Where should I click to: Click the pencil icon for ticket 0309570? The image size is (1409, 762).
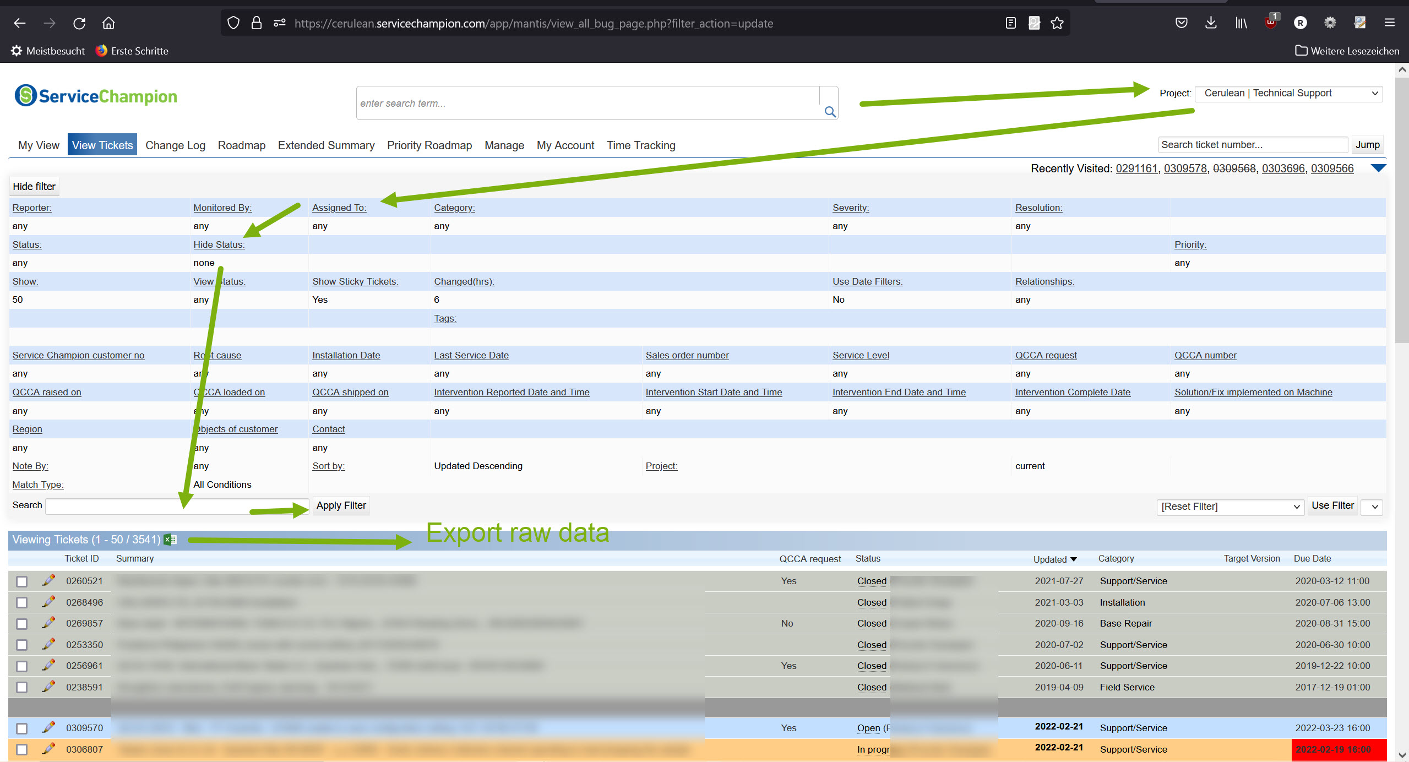click(48, 727)
